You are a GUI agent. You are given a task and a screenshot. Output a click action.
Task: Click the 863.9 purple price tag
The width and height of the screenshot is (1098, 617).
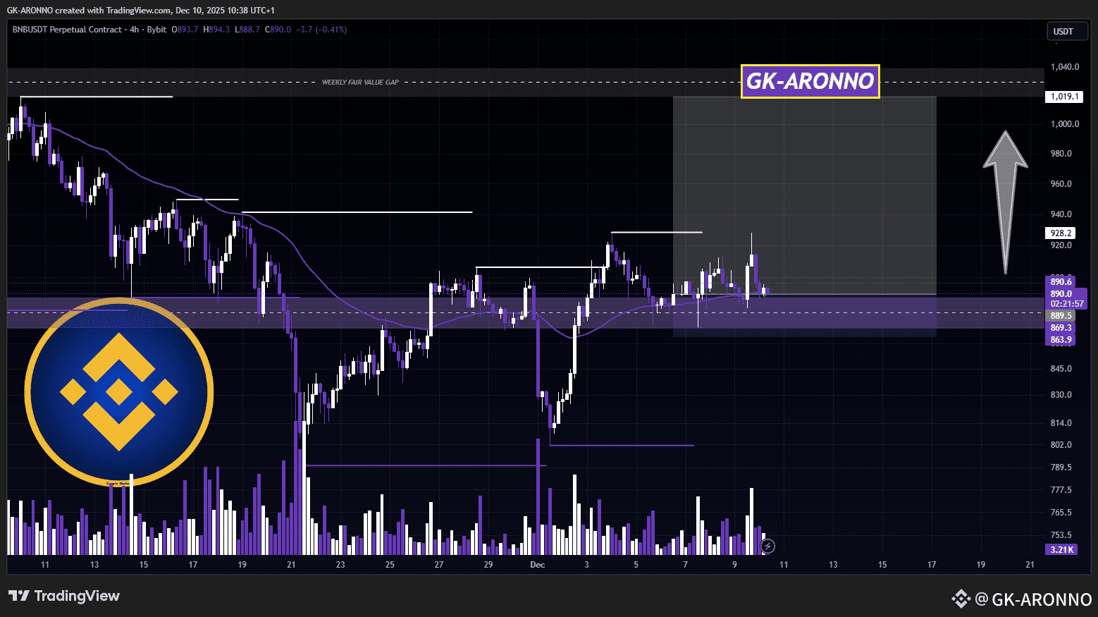(x=1061, y=340)
